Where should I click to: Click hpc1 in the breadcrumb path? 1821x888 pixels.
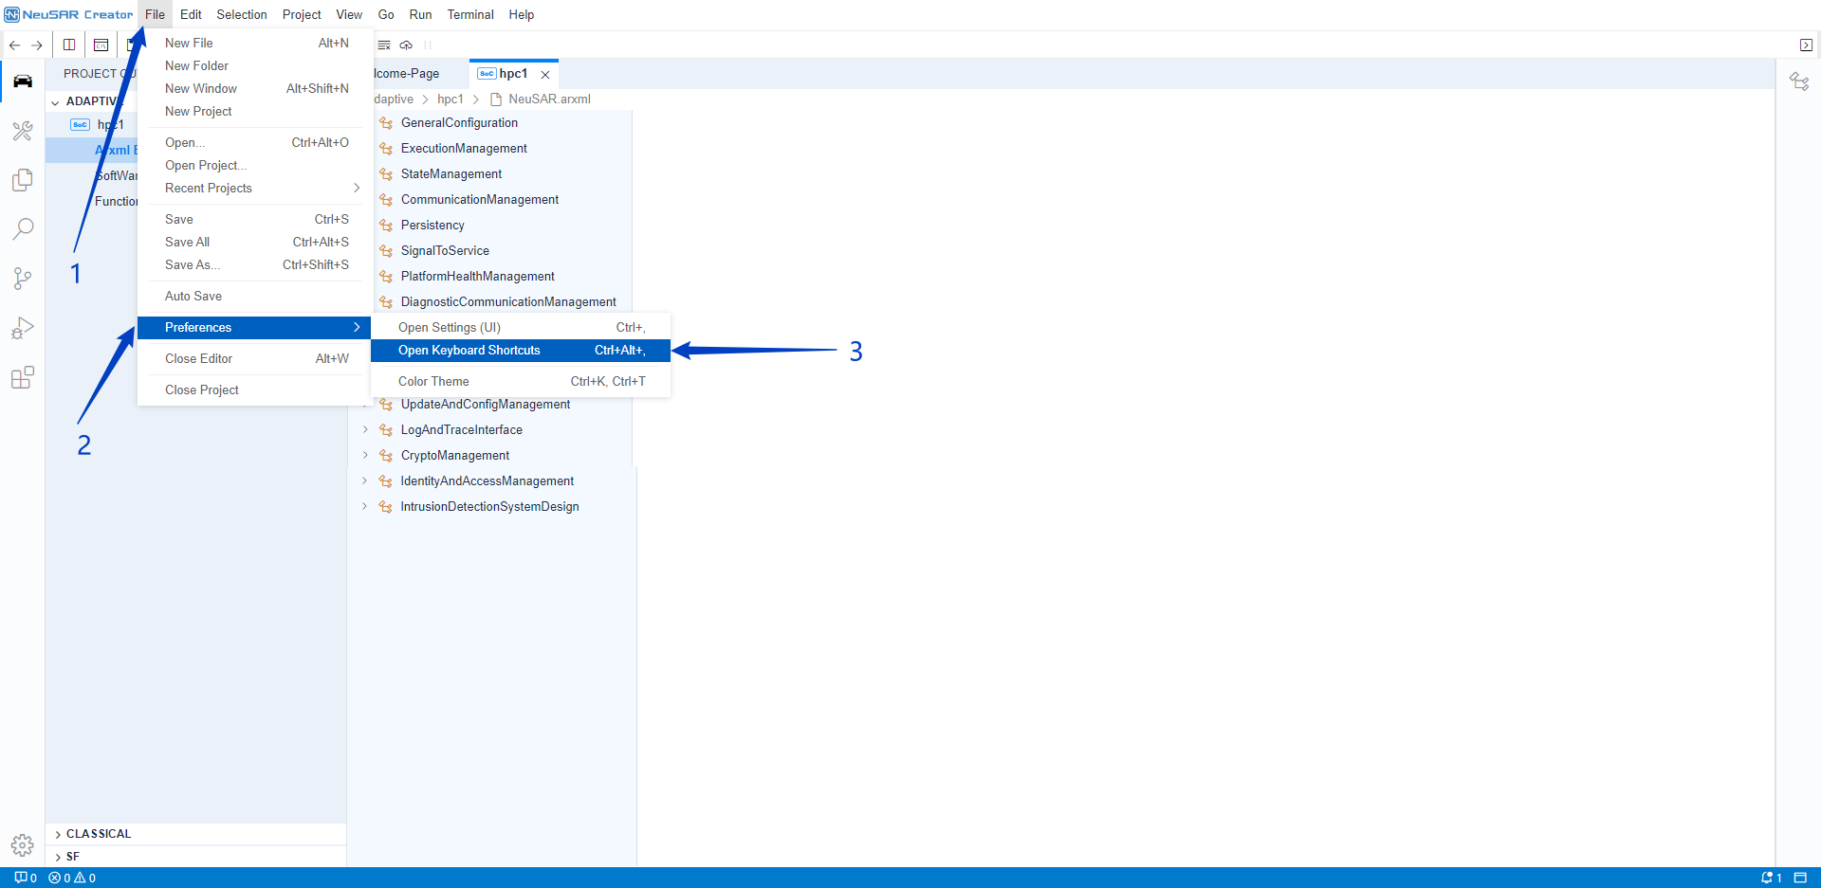[450, 99]
